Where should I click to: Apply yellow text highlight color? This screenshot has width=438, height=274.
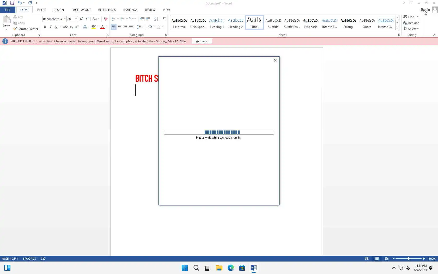94,27
